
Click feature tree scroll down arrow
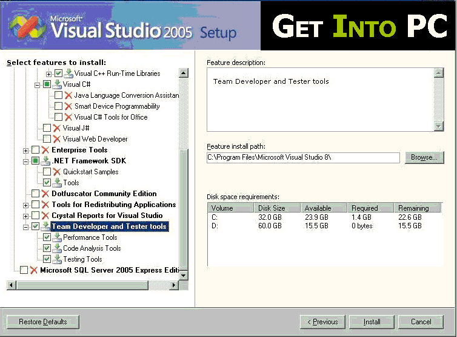pos(184,275)
